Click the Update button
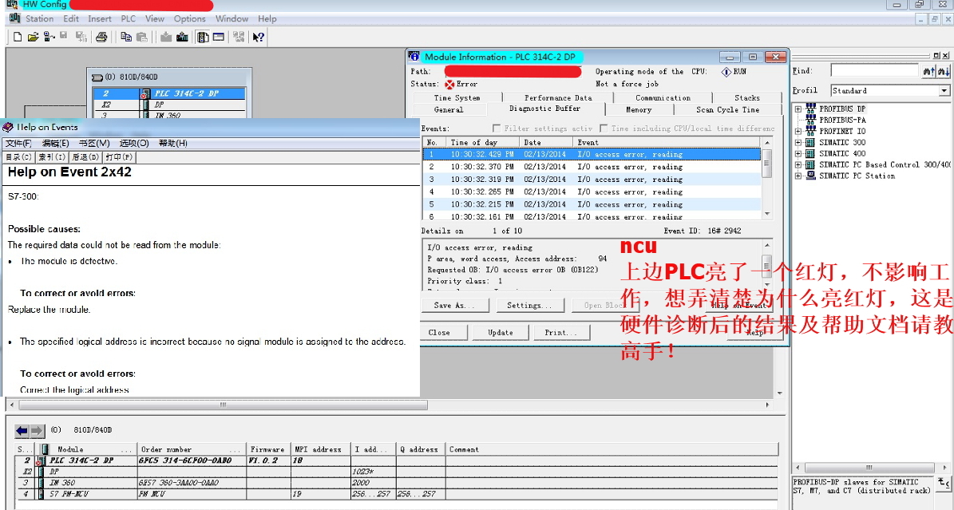The width and height of the screenshot is (954, 510). (501, 332)
